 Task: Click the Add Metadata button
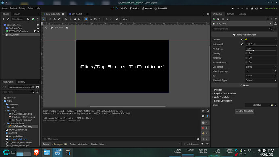coord(245,111)
